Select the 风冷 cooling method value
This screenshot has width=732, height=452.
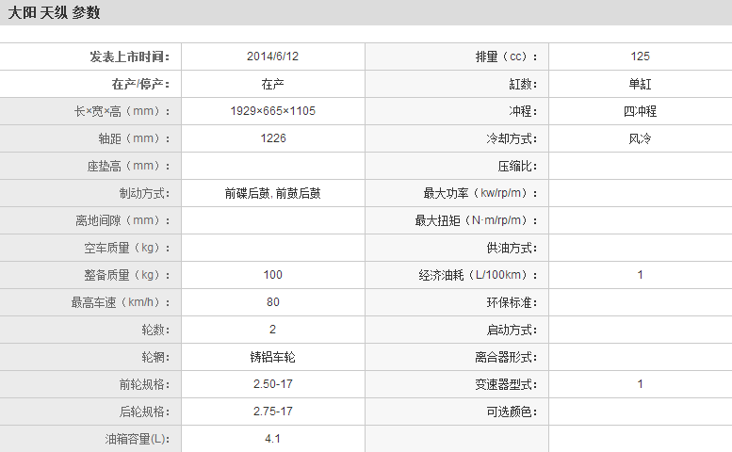(x=640, y=138)
